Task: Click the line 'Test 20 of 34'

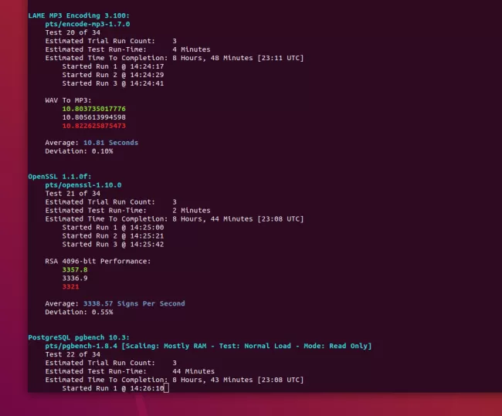Action: (x=73, y=32)
